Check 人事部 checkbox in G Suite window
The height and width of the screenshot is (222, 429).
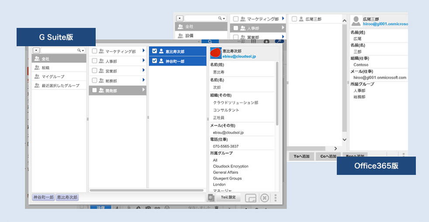pos(94,61)
